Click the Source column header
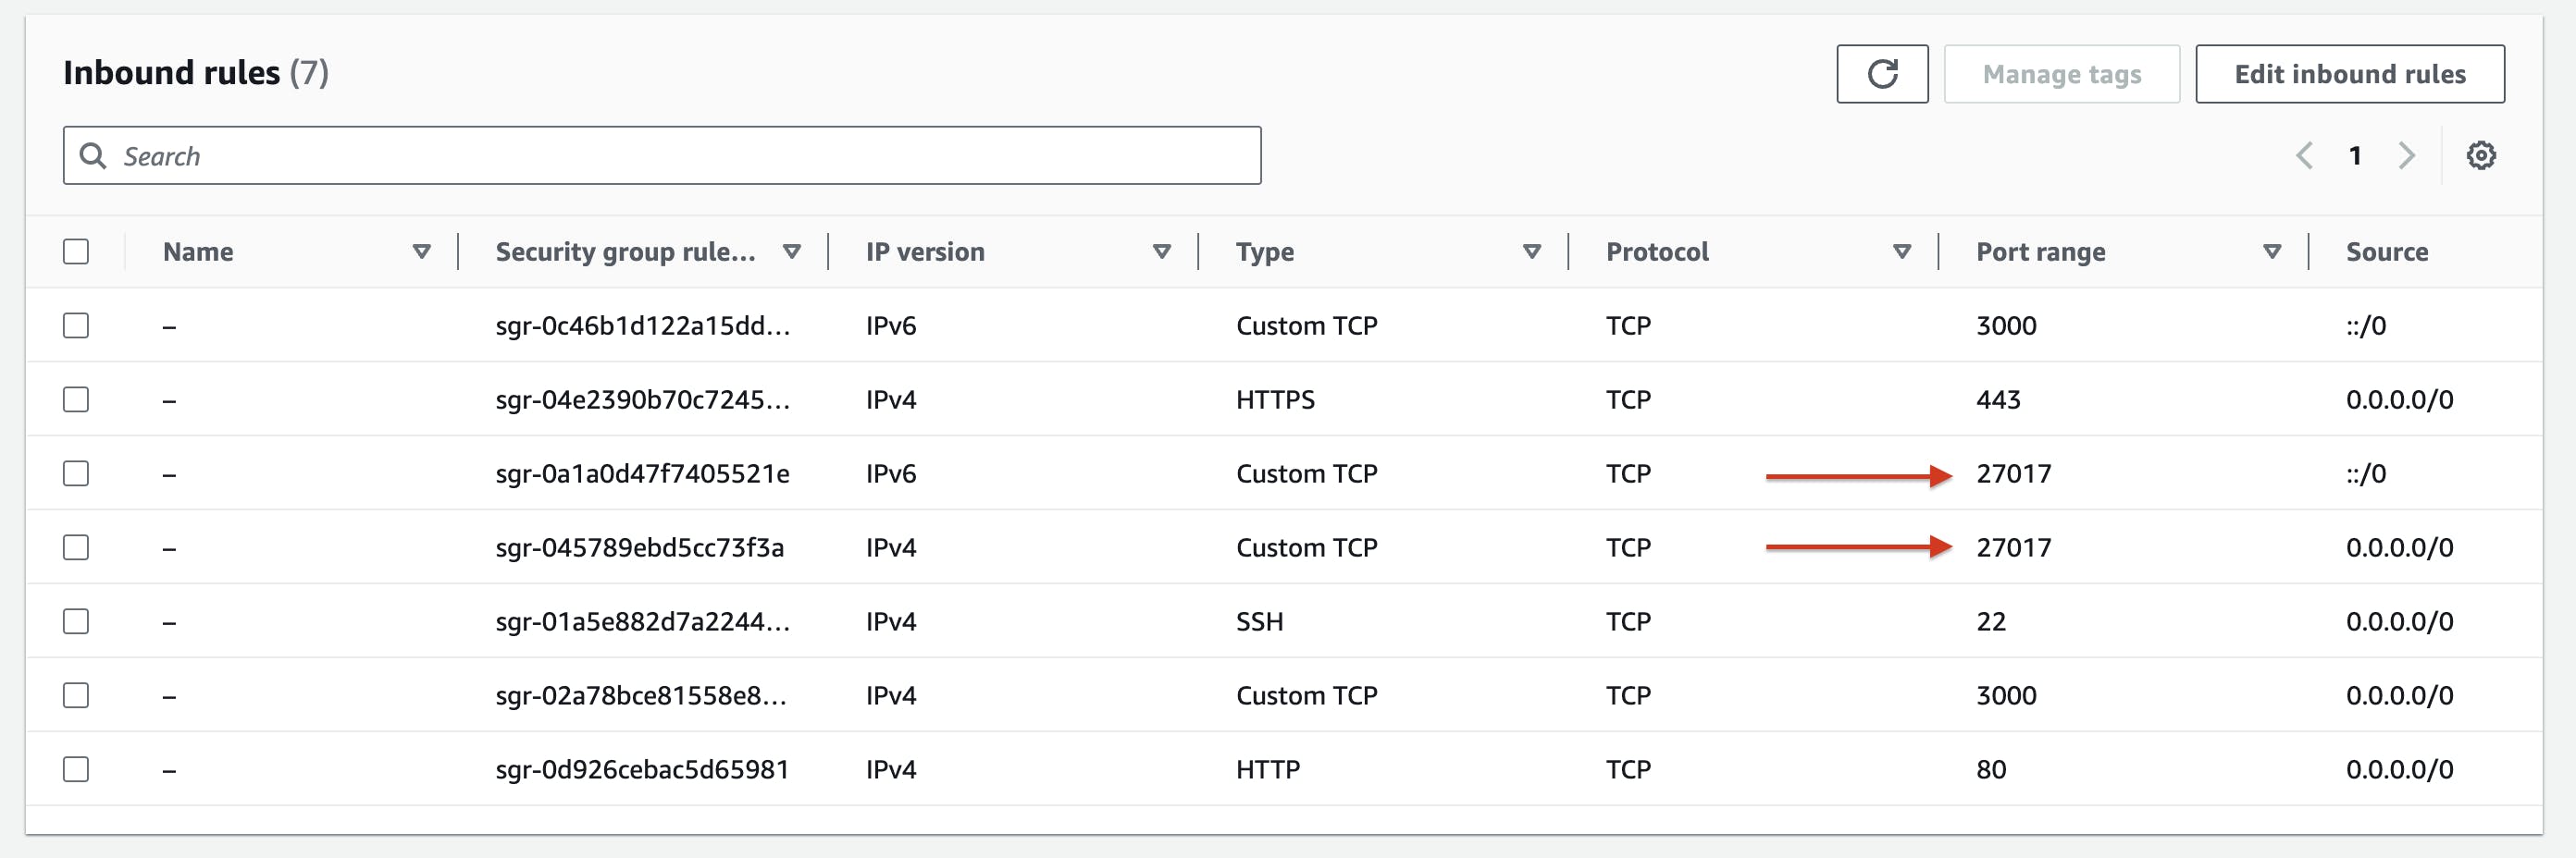This screenshot has width=2576, height=858. point(2386,251)
